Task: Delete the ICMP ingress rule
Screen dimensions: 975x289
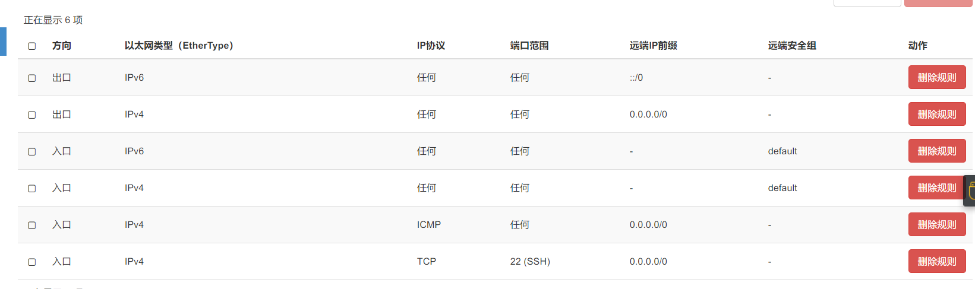Action: (x=937, y=225)
